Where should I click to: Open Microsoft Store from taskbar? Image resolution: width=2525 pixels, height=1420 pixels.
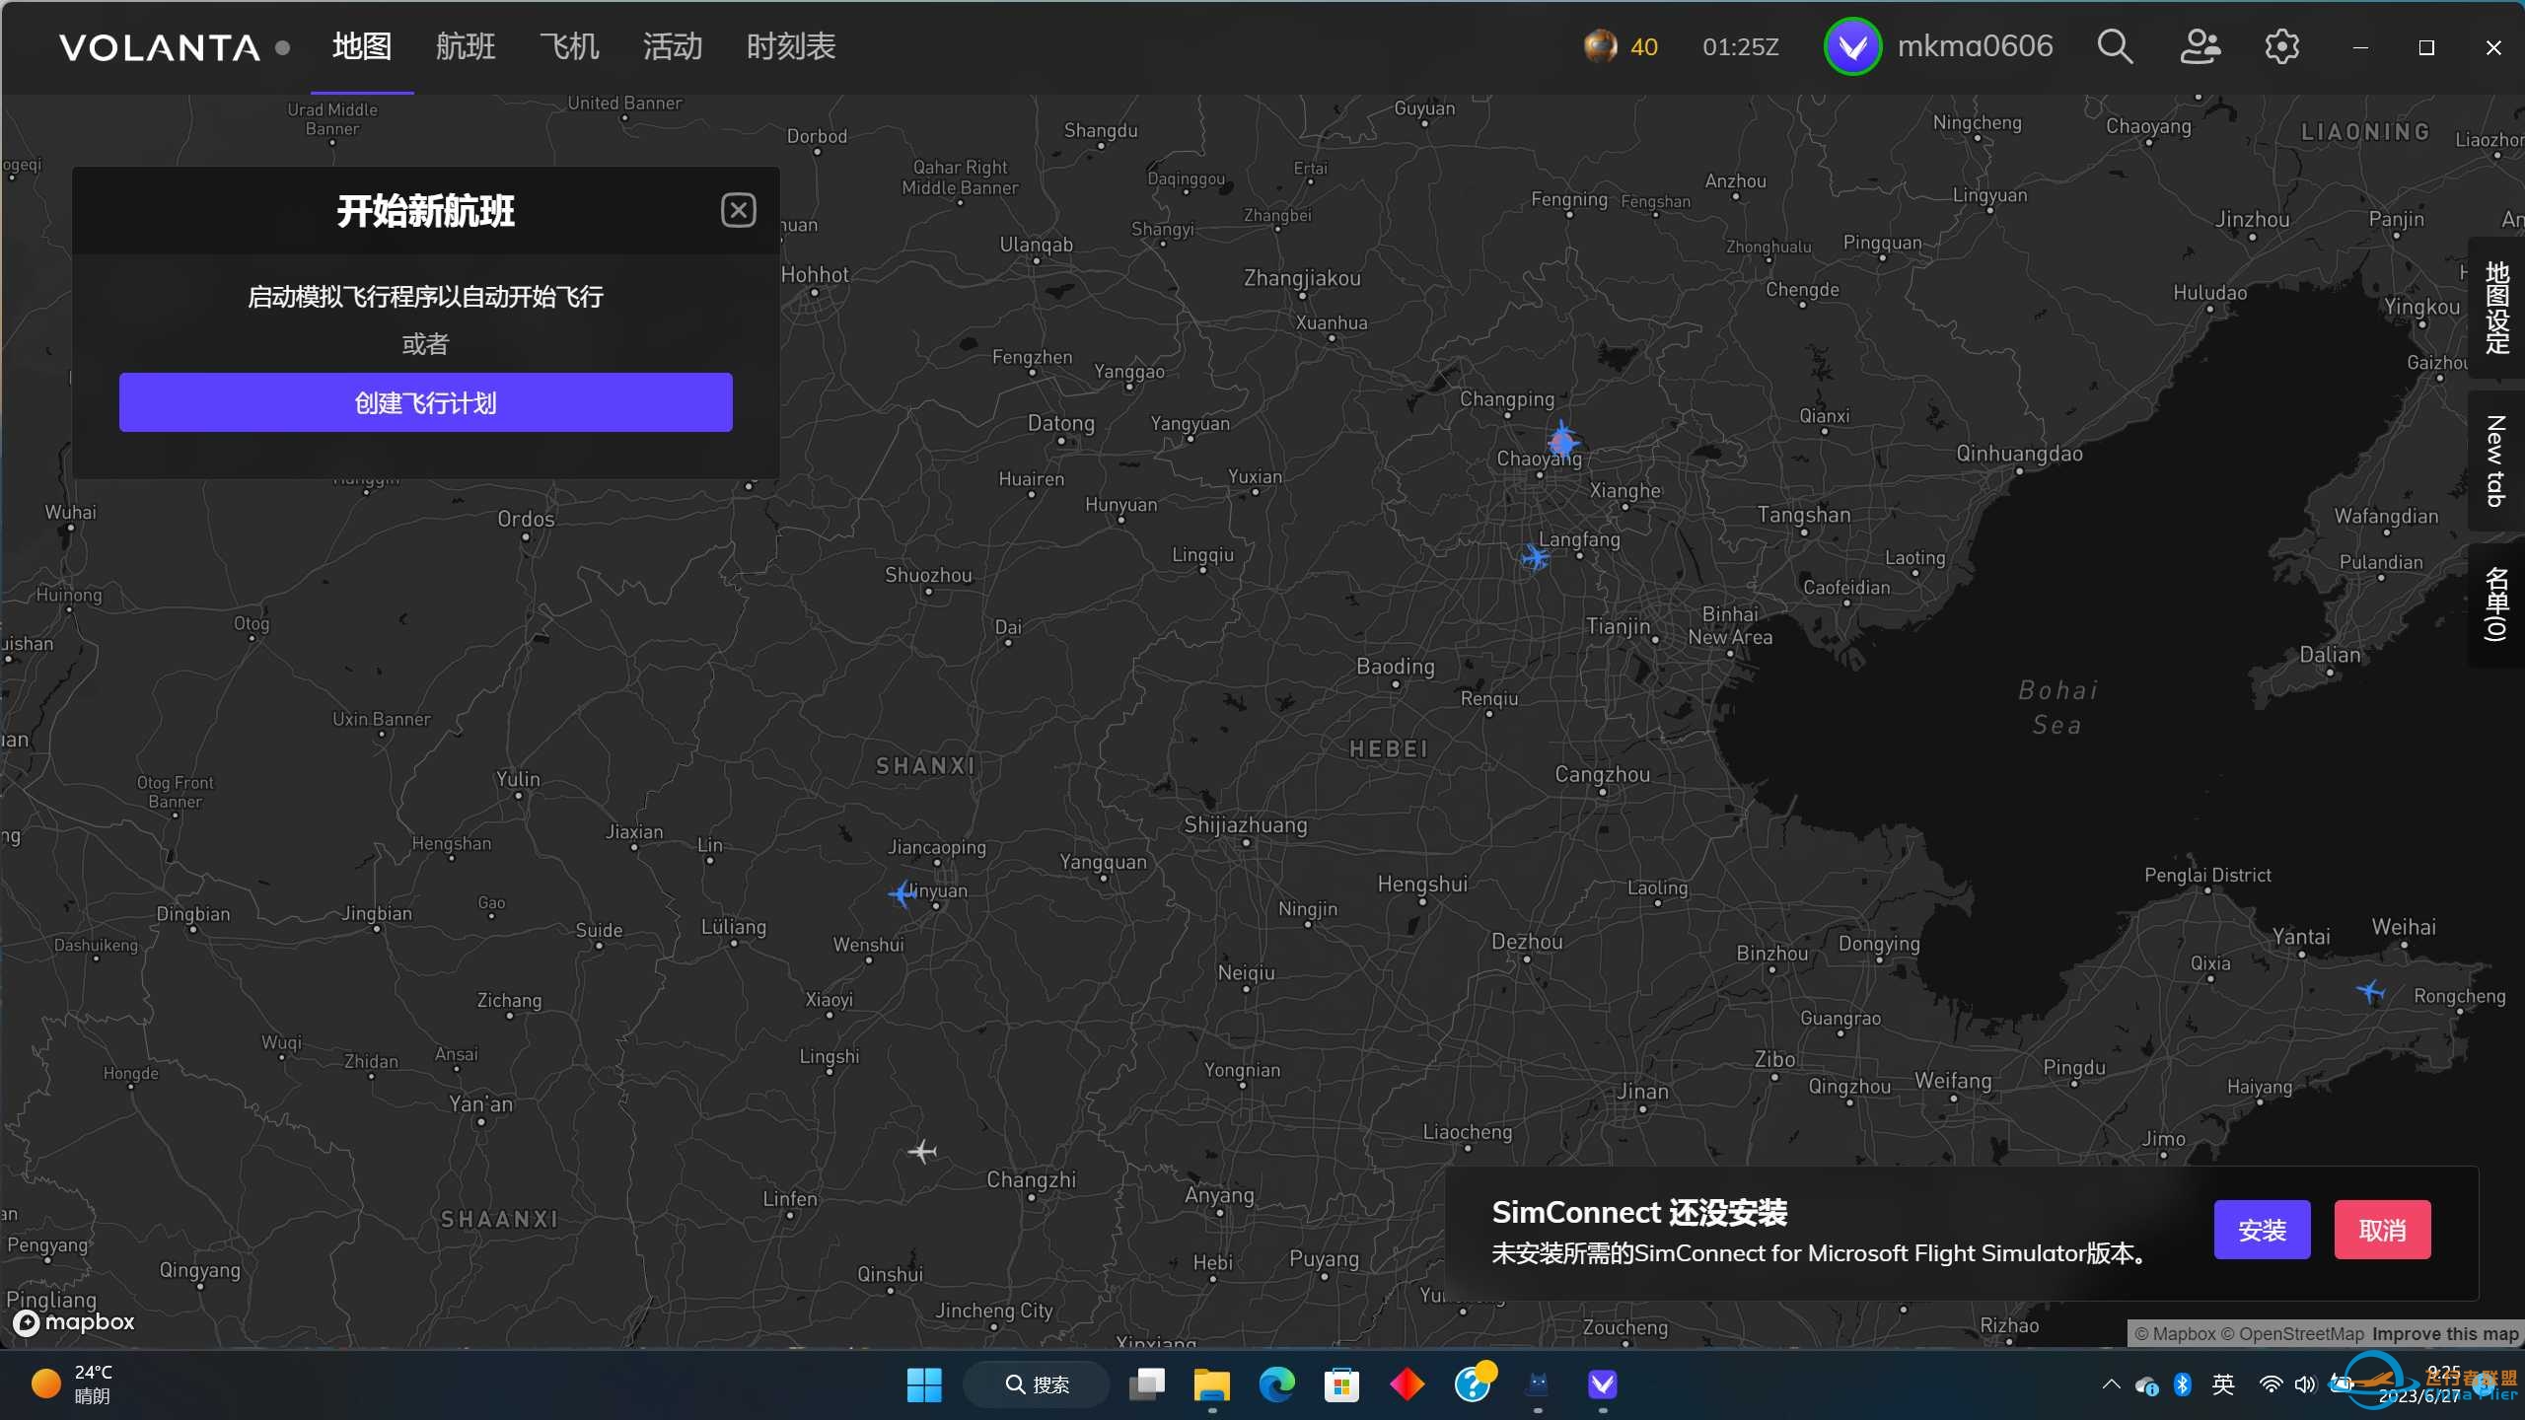point(1341,1384)
